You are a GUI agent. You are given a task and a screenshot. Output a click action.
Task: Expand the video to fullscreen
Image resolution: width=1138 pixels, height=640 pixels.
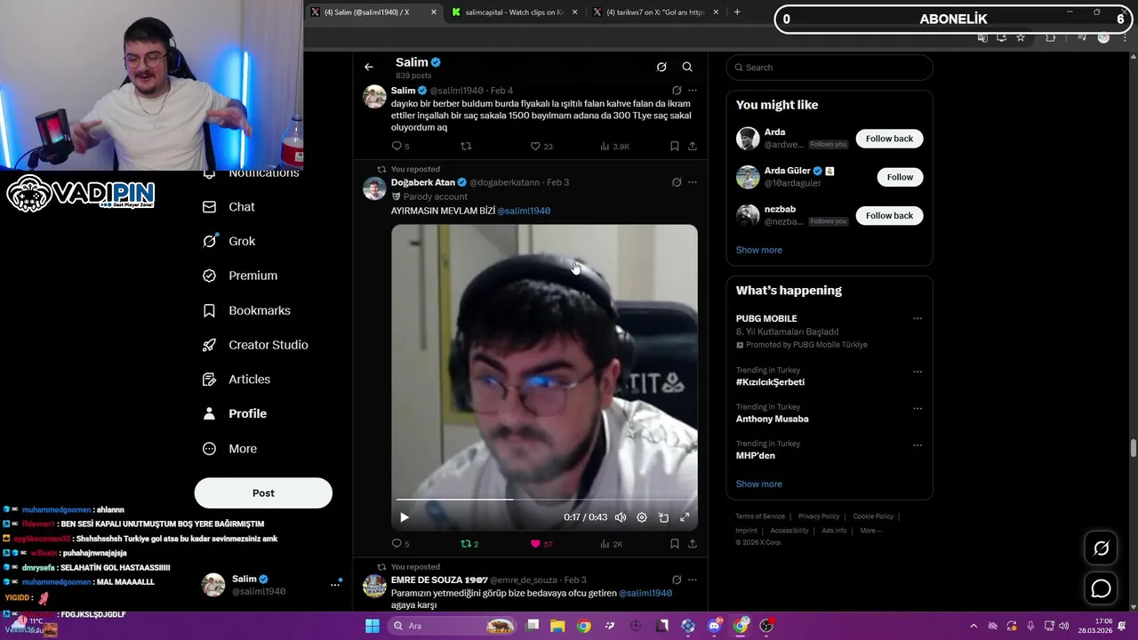(x=685, y=517)
